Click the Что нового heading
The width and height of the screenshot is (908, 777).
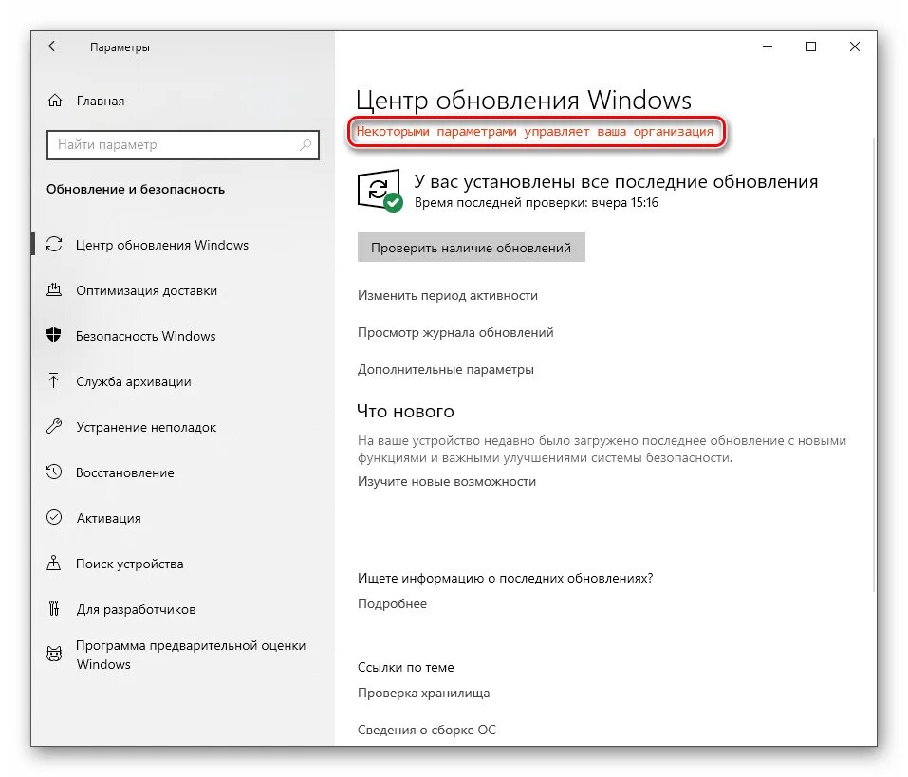click(x=405, y=411)
